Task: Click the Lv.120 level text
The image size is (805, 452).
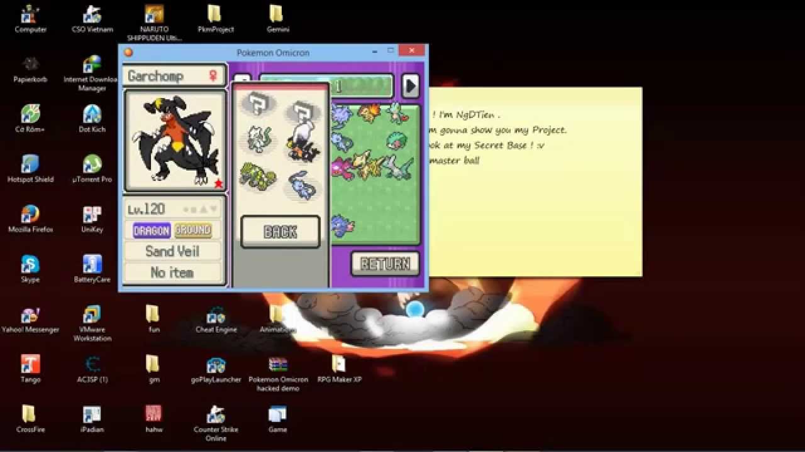Action: tap(146, 209)
